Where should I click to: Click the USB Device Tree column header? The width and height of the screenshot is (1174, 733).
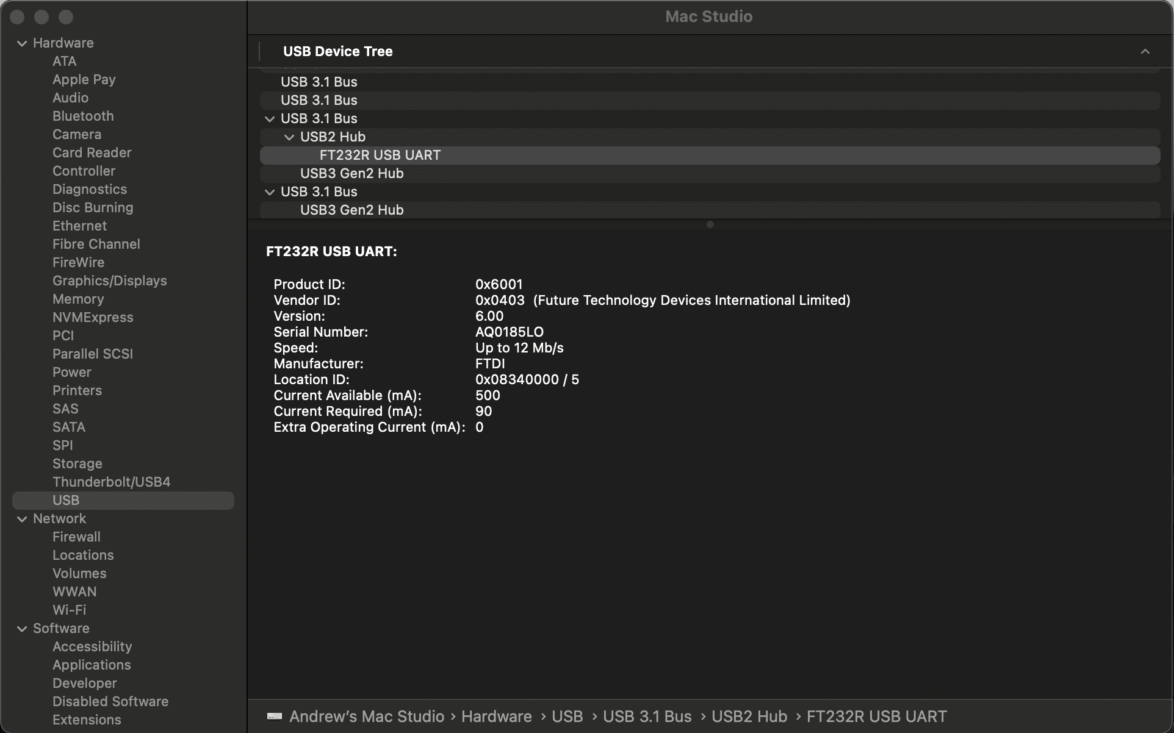click(337, 52)
